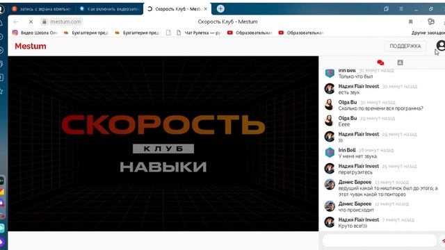
Task: Go back using browser back arrow
Action: click(16, 22)
